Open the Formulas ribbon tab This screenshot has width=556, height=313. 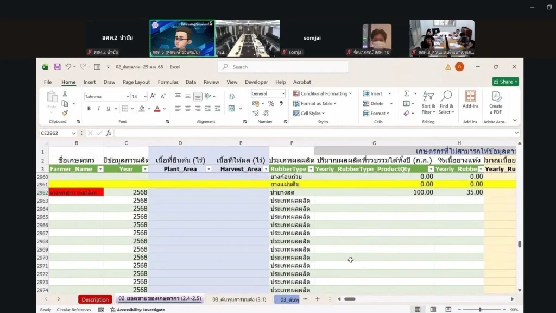[x=168, y=82]
